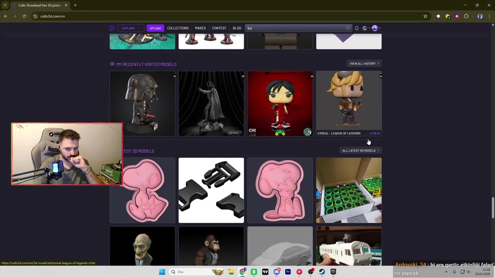Image resolution: width=495 pixels, height=278 pixels.
Task: Open site information icon in address bar
Action: (x=35, y=16)
